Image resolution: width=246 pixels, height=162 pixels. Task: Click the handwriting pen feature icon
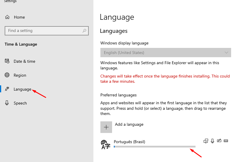tap(219, 141)
